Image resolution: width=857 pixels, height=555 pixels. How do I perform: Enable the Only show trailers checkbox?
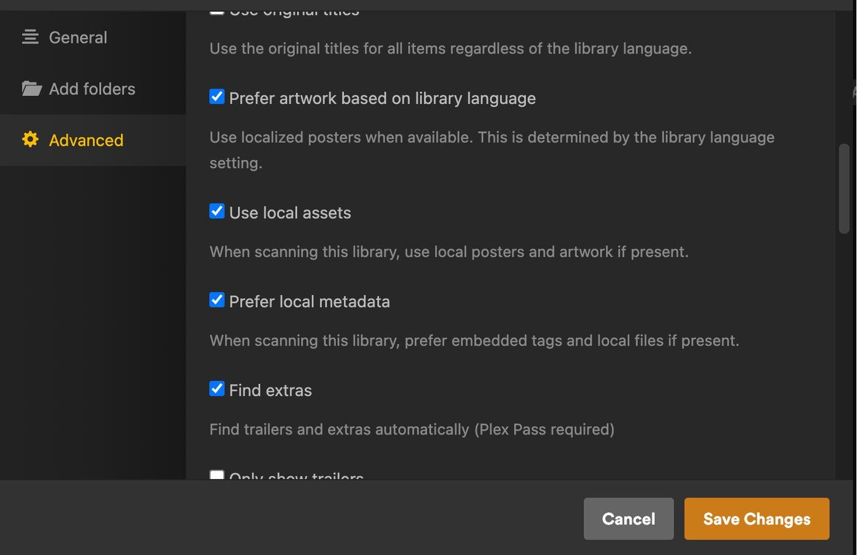click(217, 475)
